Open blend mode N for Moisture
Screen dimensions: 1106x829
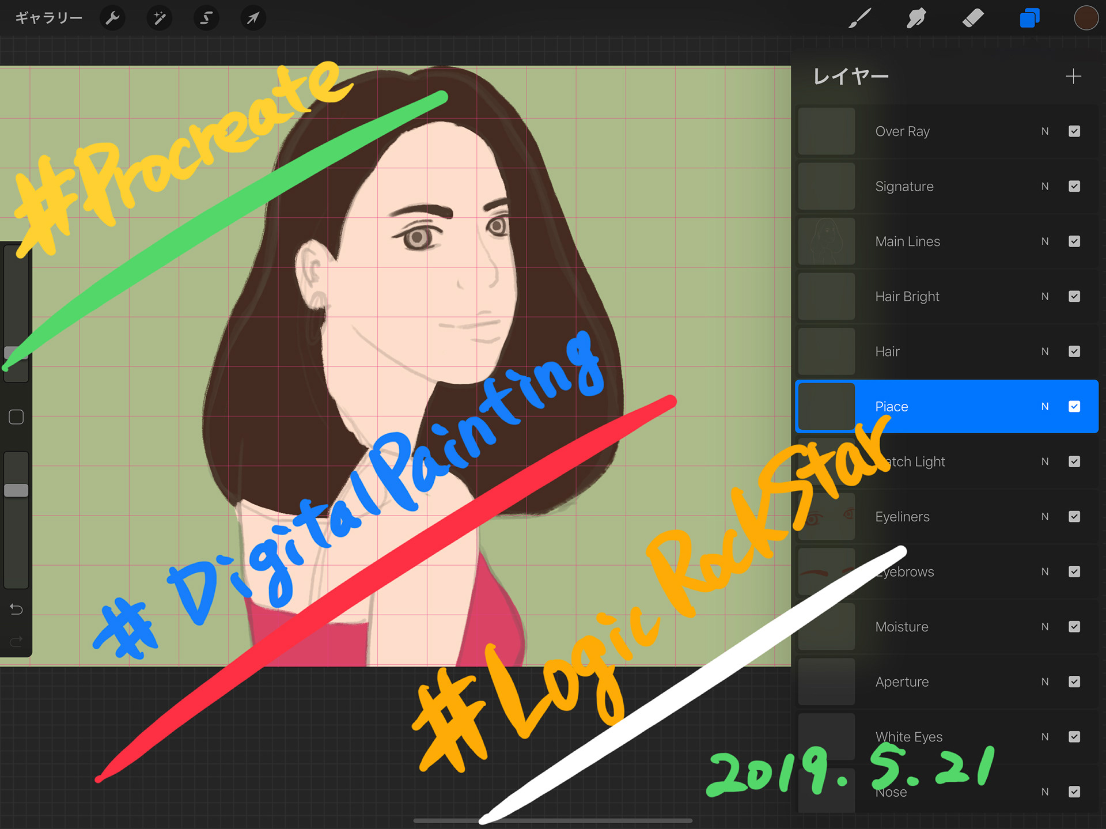1045,627
